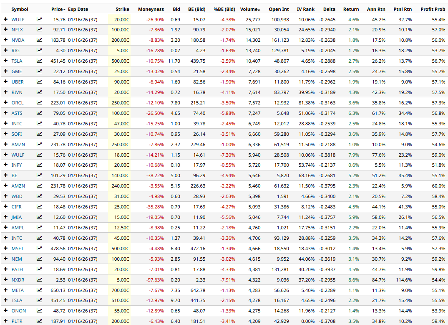Sort table by Price column
The image size is (448, 325).
click(x=58, y=9)
